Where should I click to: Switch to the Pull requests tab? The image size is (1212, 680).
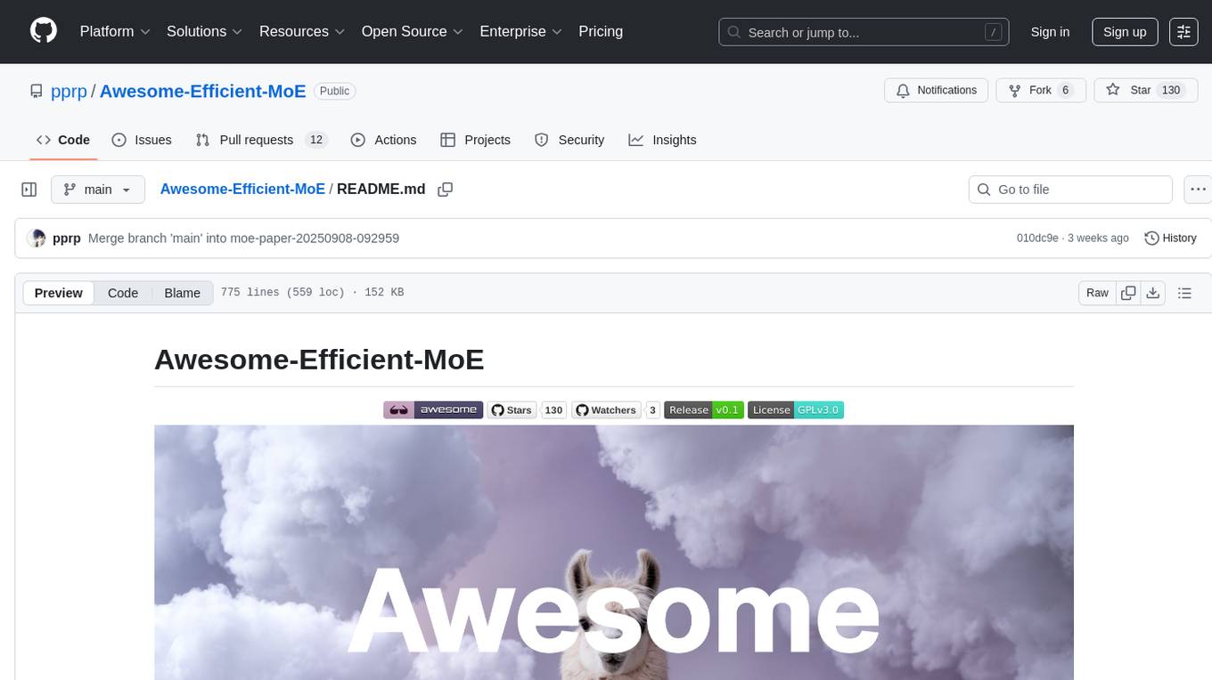click(x=262, y=140)
